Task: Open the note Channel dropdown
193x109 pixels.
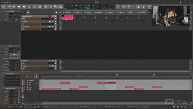Action: coord(14,58)
